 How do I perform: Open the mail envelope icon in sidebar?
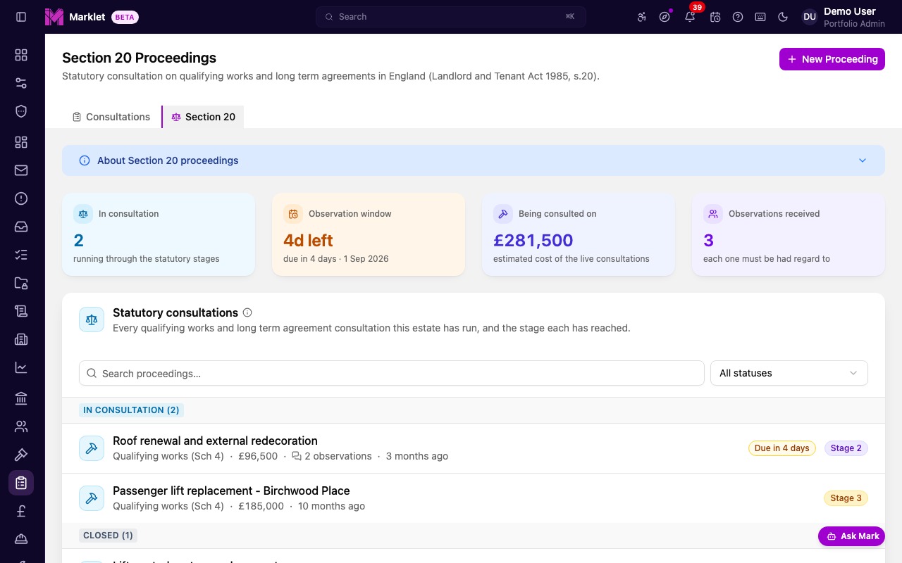[21, 170]
